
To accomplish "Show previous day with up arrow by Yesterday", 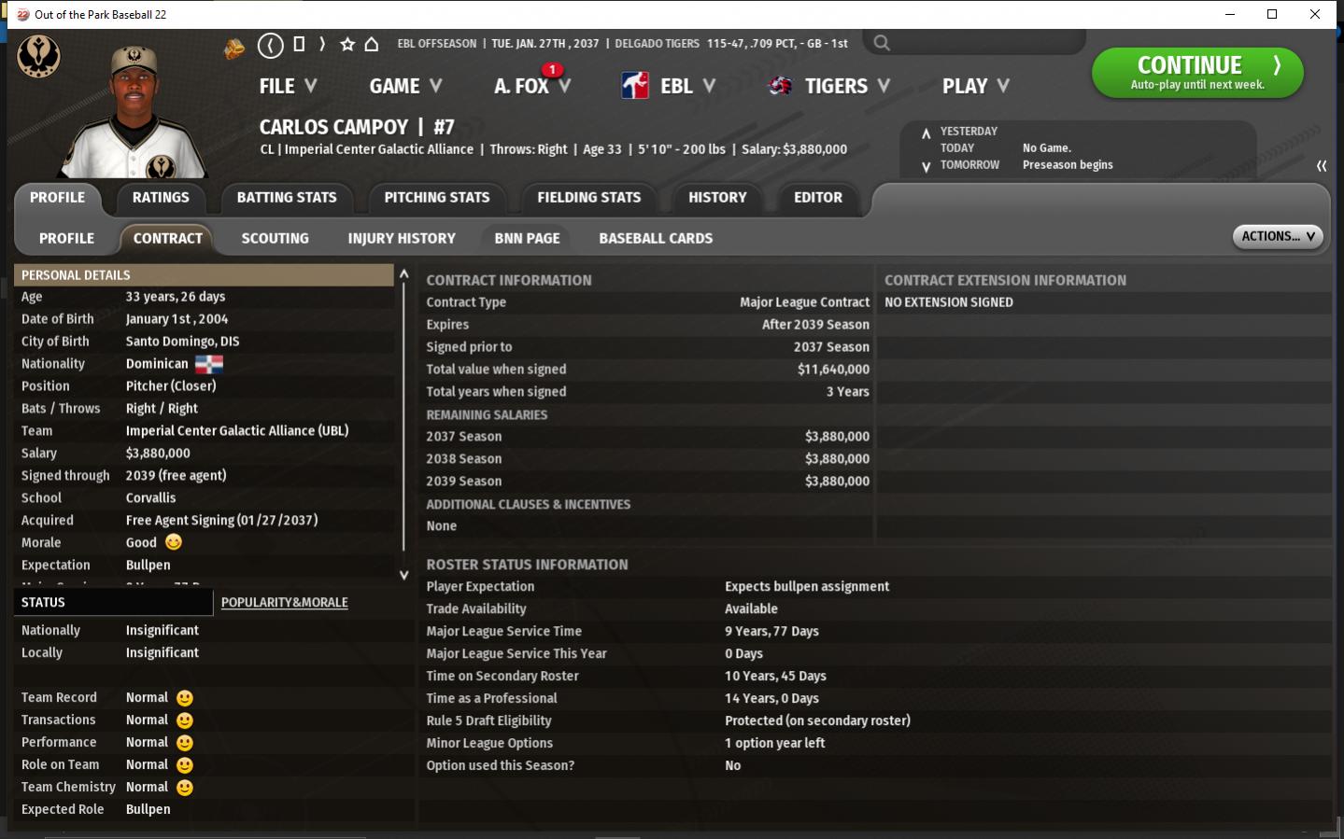I will 926,133.
